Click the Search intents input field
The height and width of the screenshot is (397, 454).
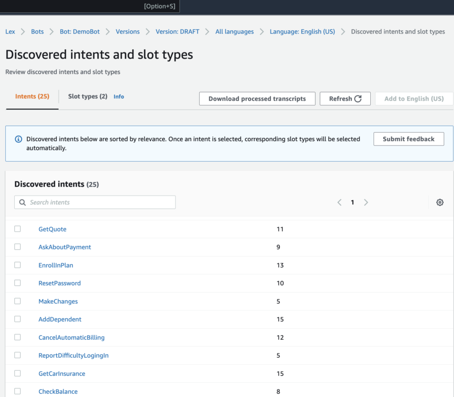coord(95,202)
